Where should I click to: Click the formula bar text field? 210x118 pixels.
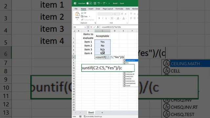119,27
